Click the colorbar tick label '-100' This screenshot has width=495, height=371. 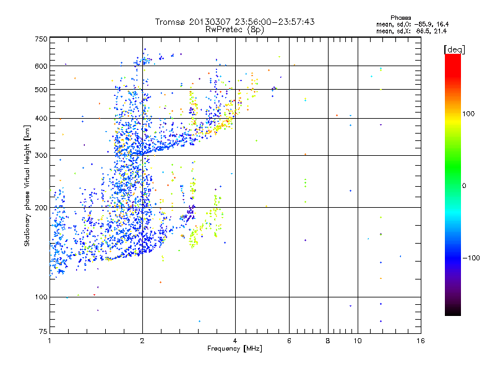click(471, 258)
